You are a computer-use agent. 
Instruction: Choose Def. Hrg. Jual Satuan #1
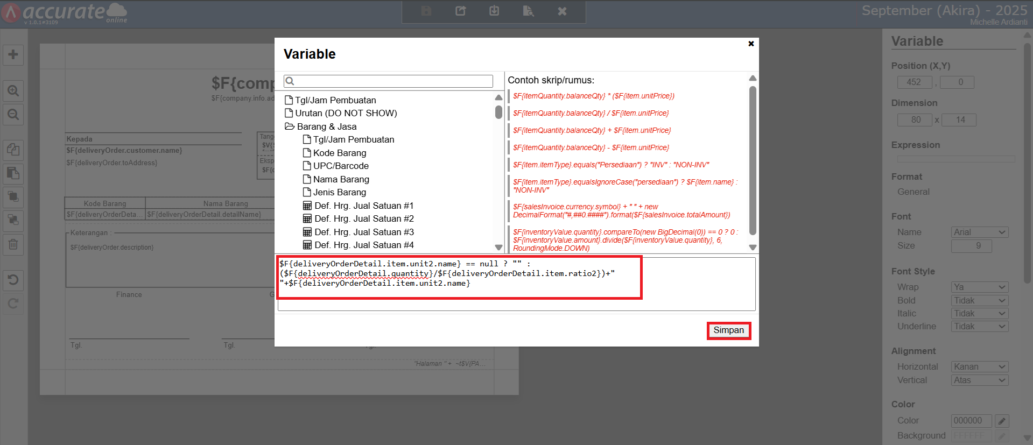coord(364,206)
